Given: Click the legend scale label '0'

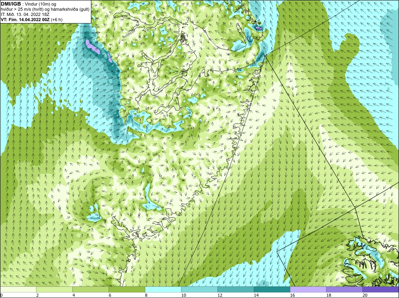Looking at the screenshot, I should click(x=1, y=295).
